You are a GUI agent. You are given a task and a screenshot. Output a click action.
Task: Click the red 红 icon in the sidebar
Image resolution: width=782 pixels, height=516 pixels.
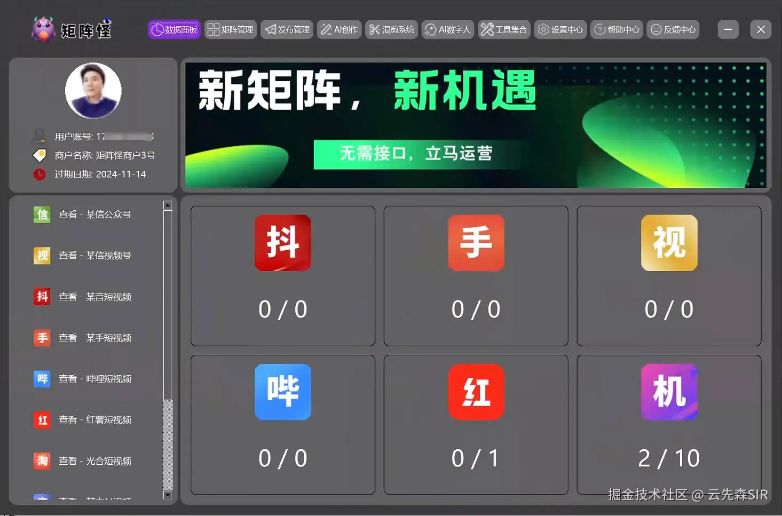point(42,420)
